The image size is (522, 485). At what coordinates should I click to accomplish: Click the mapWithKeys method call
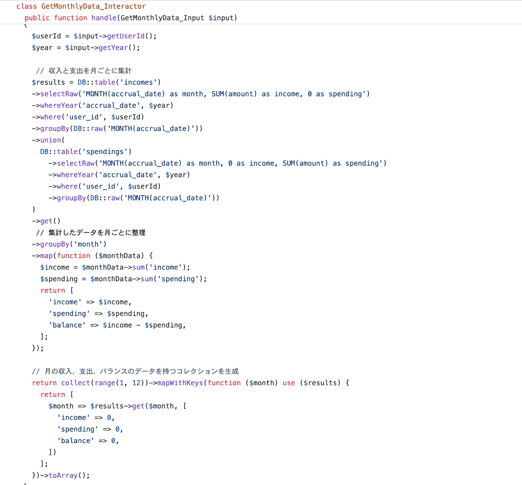(180, 383)
